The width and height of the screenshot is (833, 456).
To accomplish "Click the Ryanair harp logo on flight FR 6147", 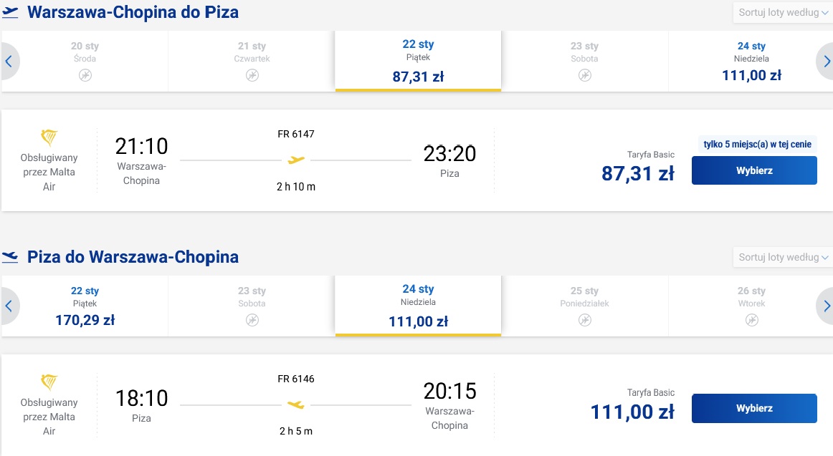I will 49,138.
